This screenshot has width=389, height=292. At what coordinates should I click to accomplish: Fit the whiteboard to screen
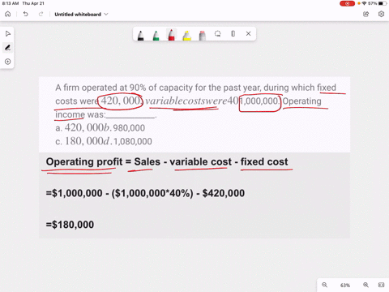point(381,285)
